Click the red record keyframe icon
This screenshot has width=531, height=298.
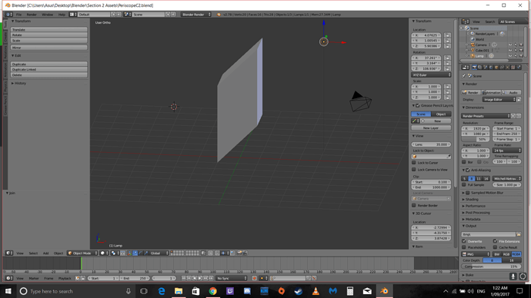[x=254, y=278]
